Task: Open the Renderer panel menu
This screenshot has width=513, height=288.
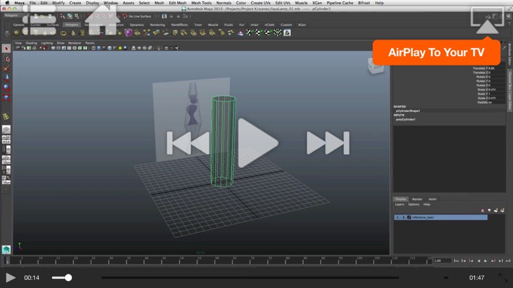Action: [x=75, y=43]
